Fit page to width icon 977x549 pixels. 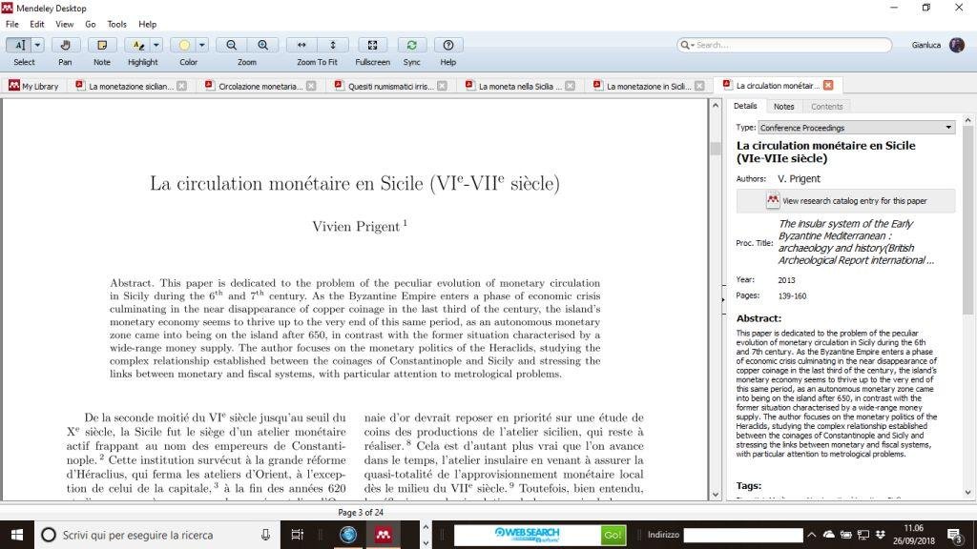[302, 45]
